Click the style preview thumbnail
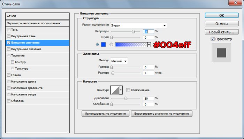The image size is (244, 139). click(221, 53)
